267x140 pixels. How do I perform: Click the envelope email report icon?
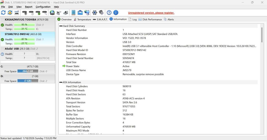tap(80, 13)
